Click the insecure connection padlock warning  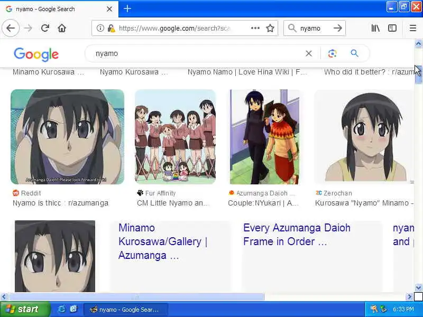tap(111, 28)
